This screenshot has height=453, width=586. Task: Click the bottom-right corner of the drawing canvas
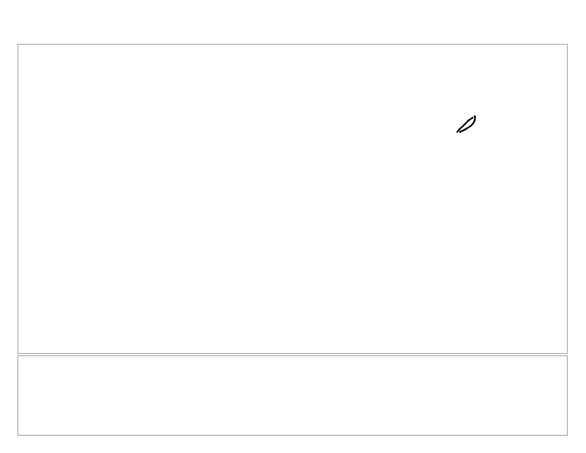[x=567, y=353]
